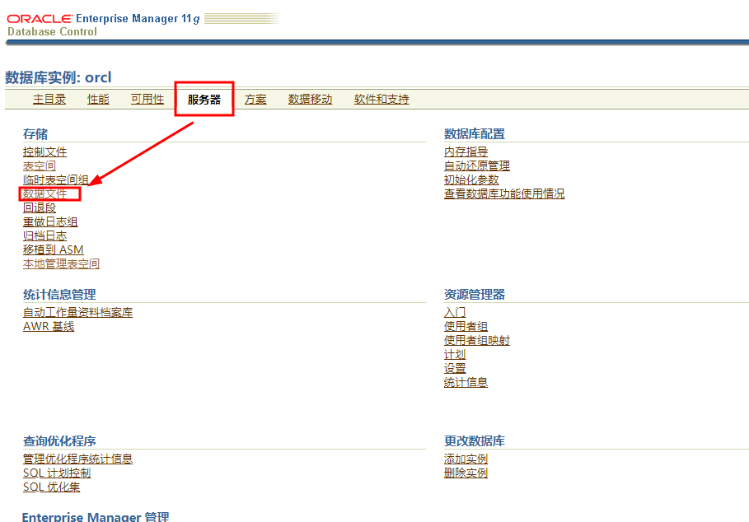Click the Oracle Enterprise Manager logo

pyautogui.click(x=103, y=19)
